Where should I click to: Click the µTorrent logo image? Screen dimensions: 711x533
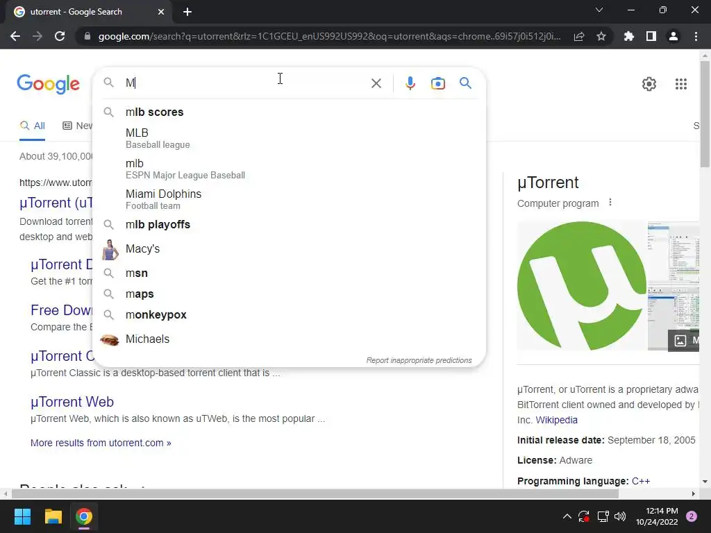(x=582, y=285)
